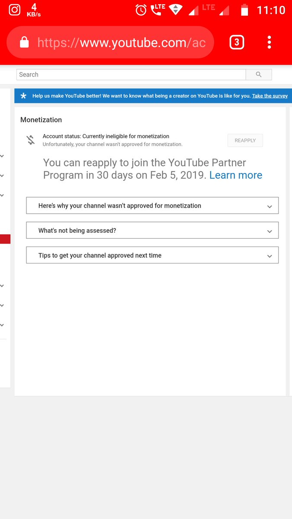Open the Learn more link
The image size is (292, 519).
click(236, 175)
